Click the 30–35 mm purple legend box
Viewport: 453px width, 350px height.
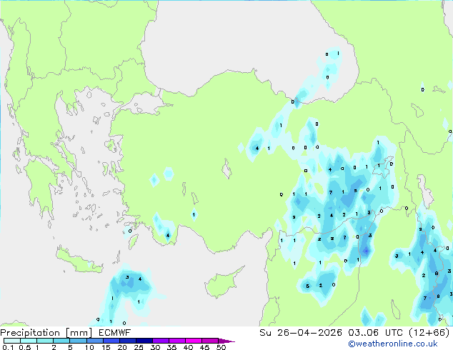click(x=160, y=341)
